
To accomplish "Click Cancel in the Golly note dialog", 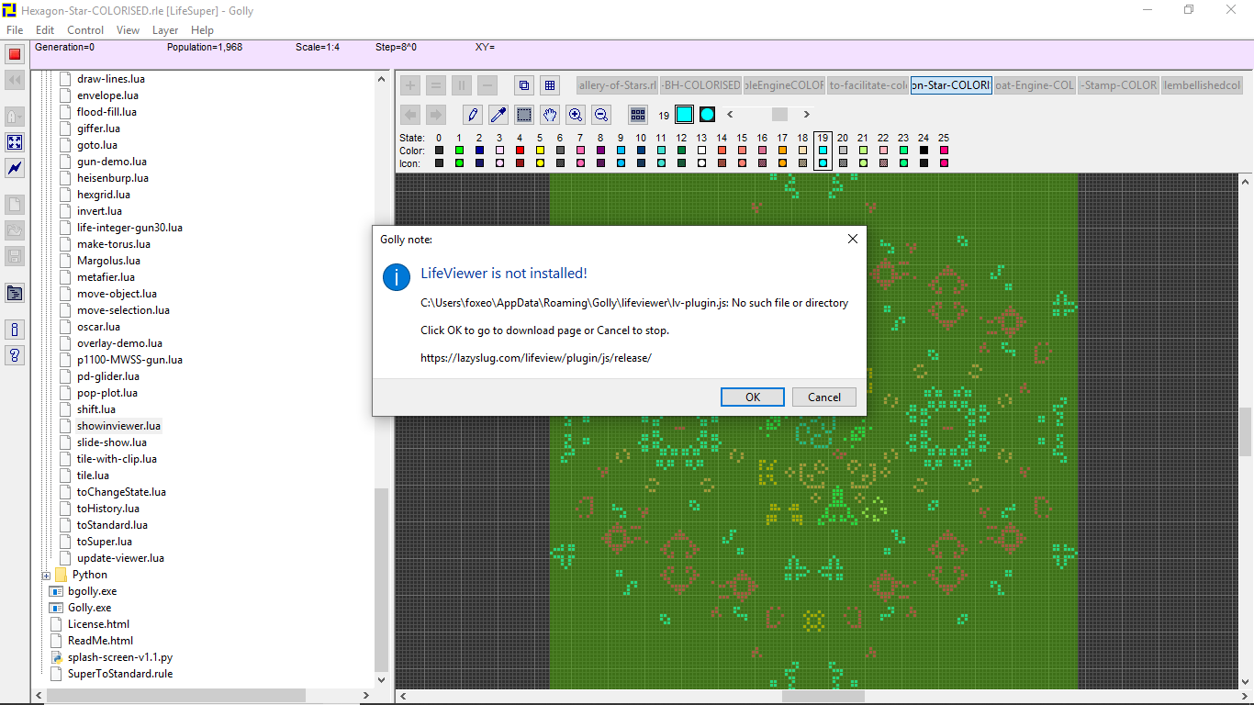I will 824,397.
